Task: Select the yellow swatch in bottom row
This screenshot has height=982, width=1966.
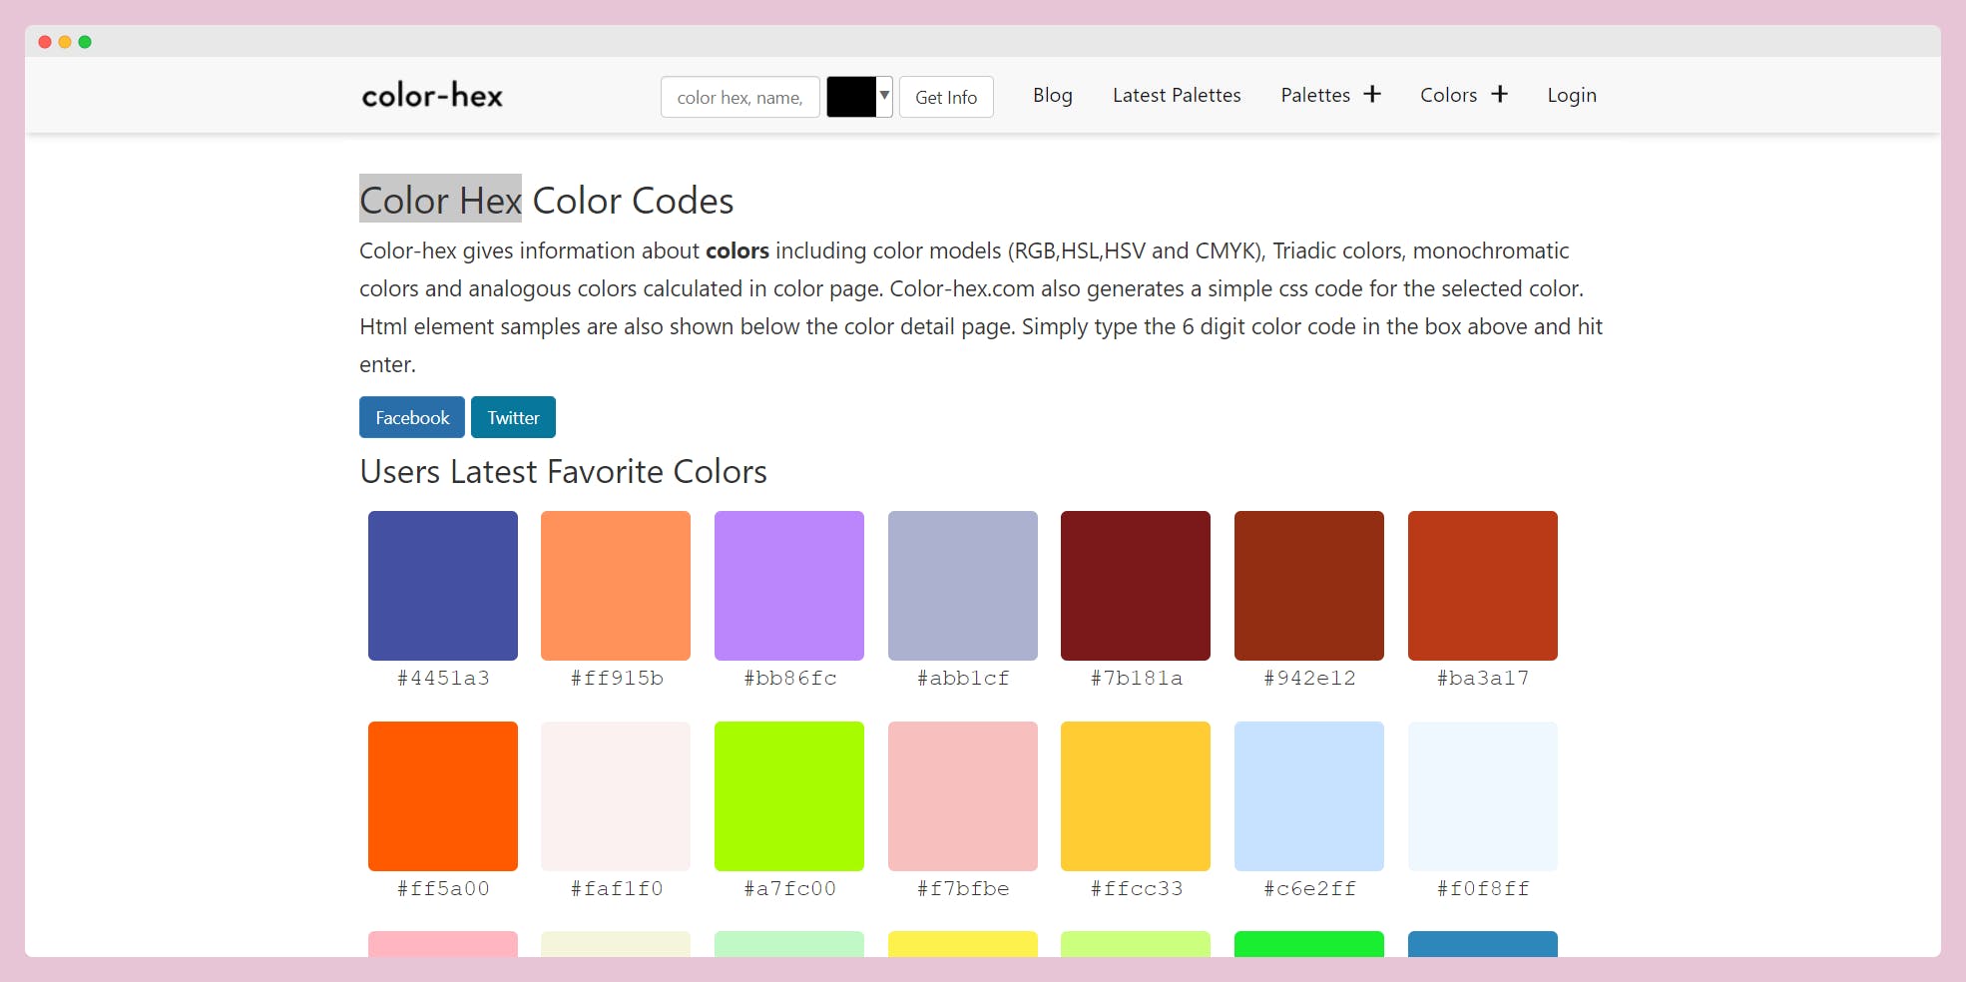Action: (963, 944)
